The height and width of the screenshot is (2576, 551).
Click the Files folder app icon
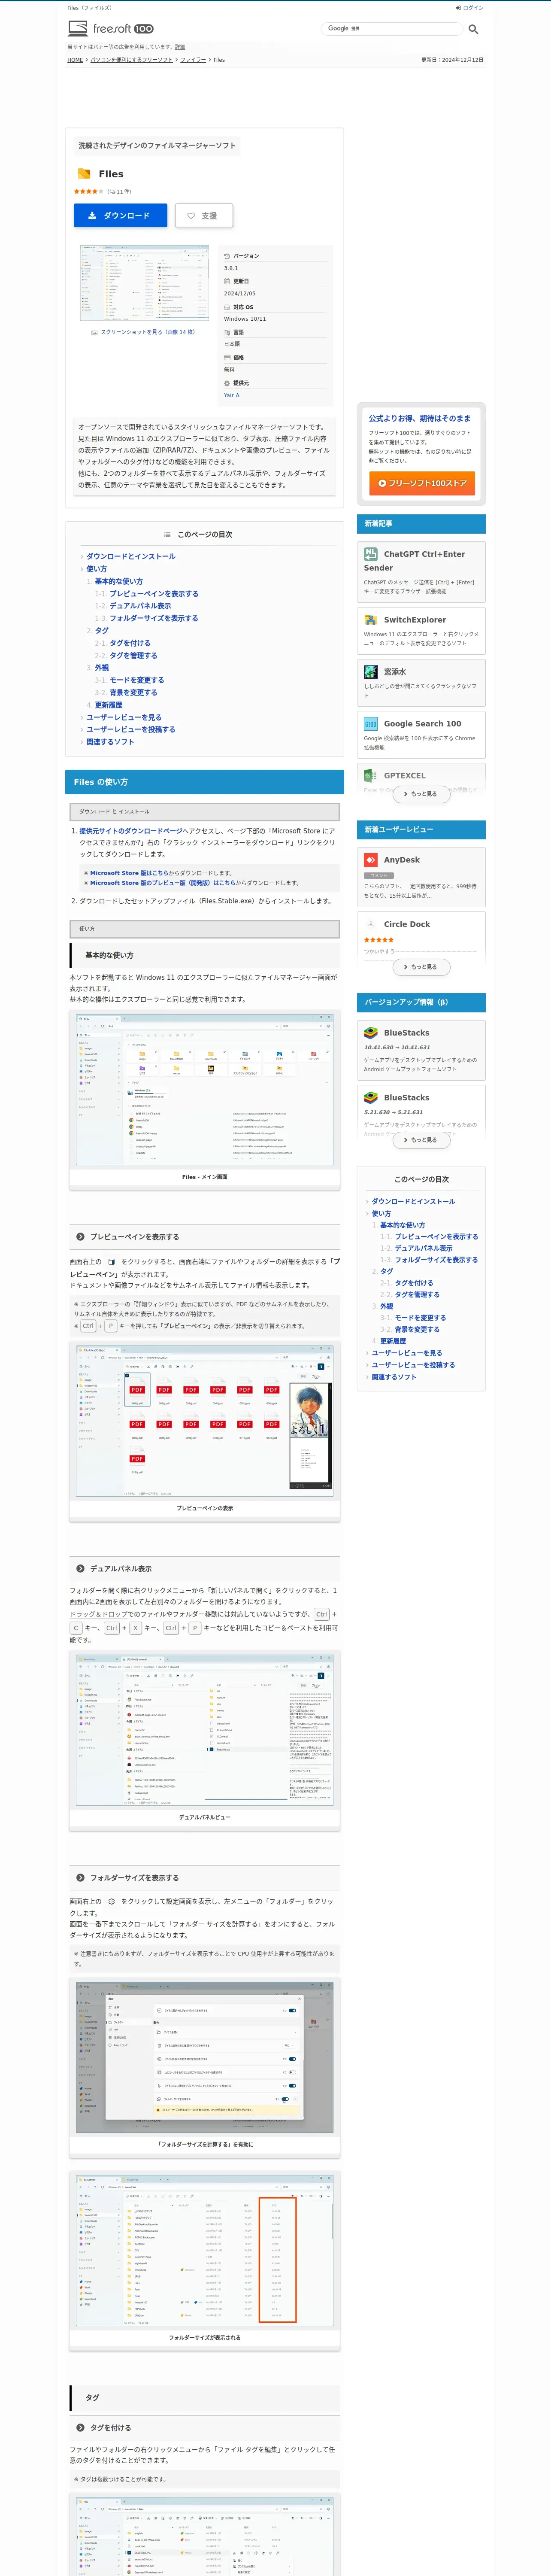(x=84, y=174)
